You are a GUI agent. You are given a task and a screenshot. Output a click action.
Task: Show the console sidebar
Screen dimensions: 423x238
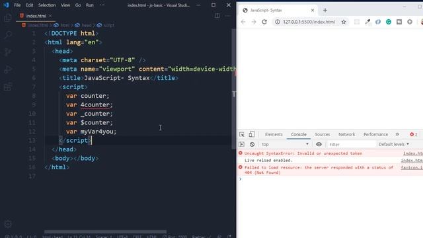241,144
